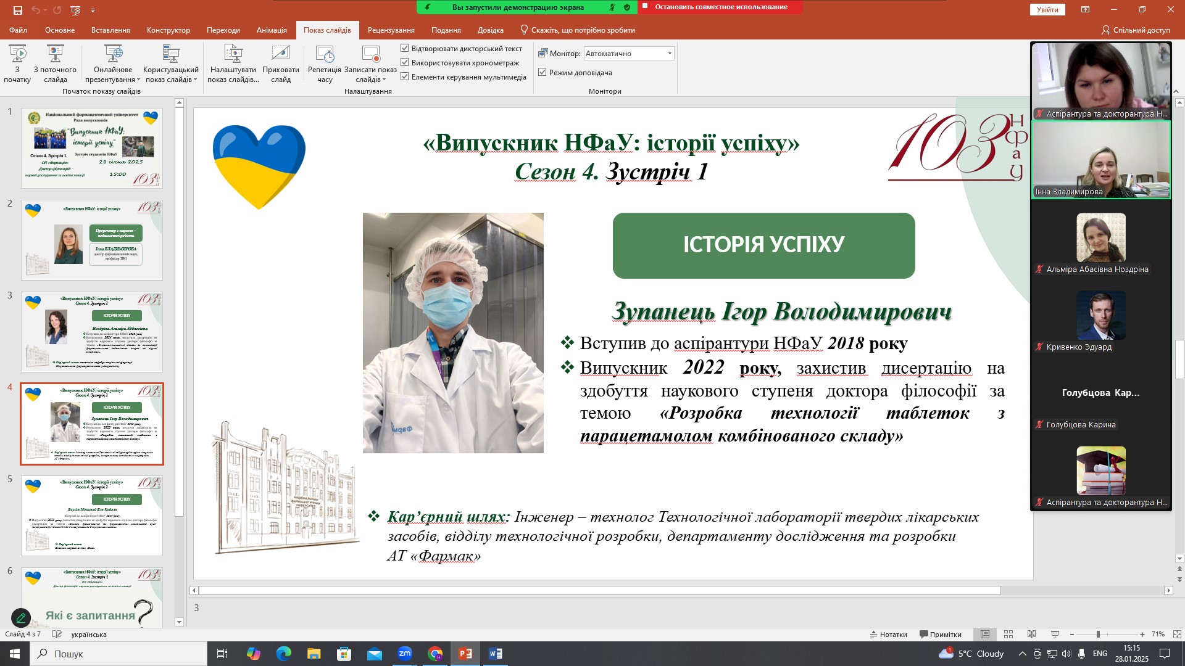Open Microsoft Edge from taskbar
The image size is (1185, 666).
[x=284, y=654]
